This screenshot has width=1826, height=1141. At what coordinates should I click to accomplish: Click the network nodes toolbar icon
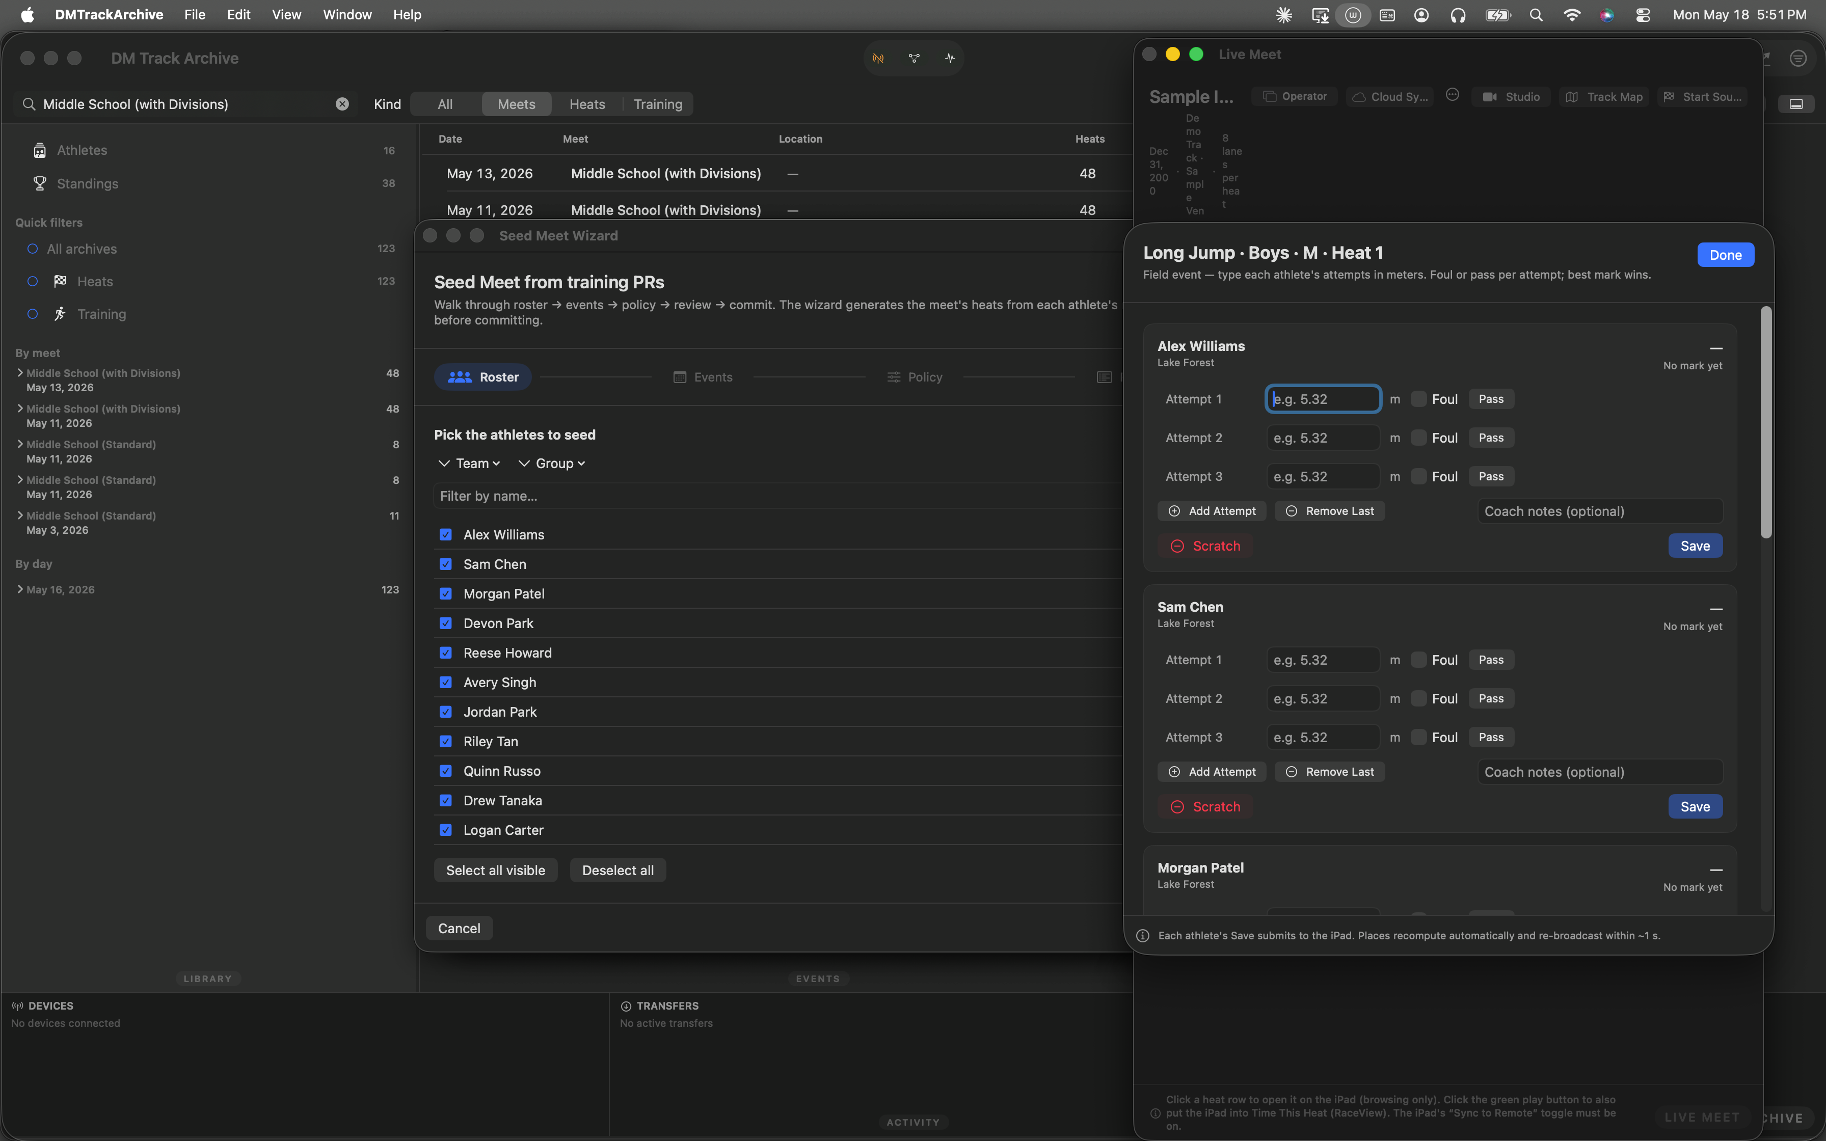pyautogui.click(x=914, y=58)
